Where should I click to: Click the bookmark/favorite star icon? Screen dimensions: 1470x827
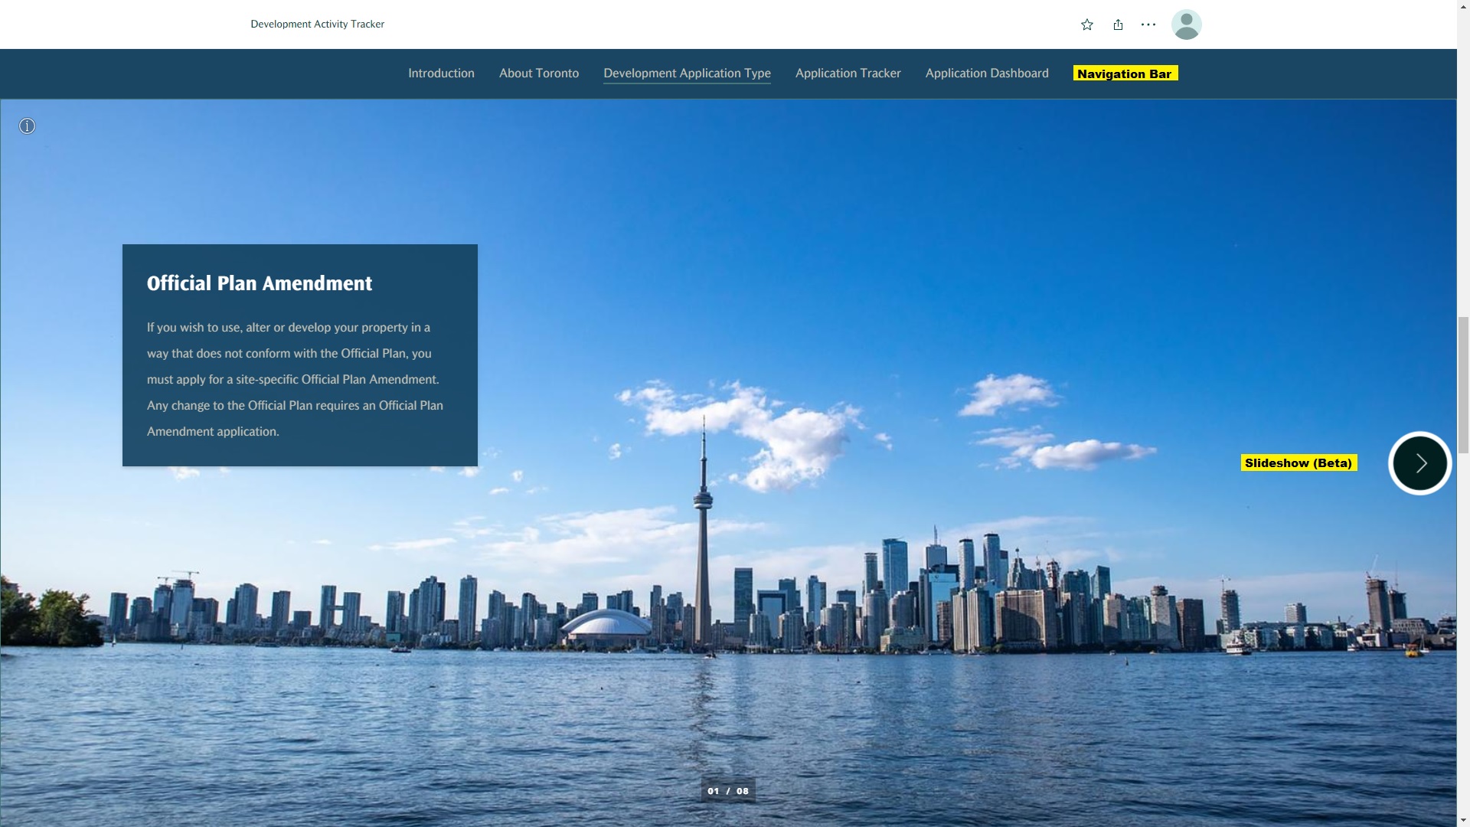(1087, 25)
